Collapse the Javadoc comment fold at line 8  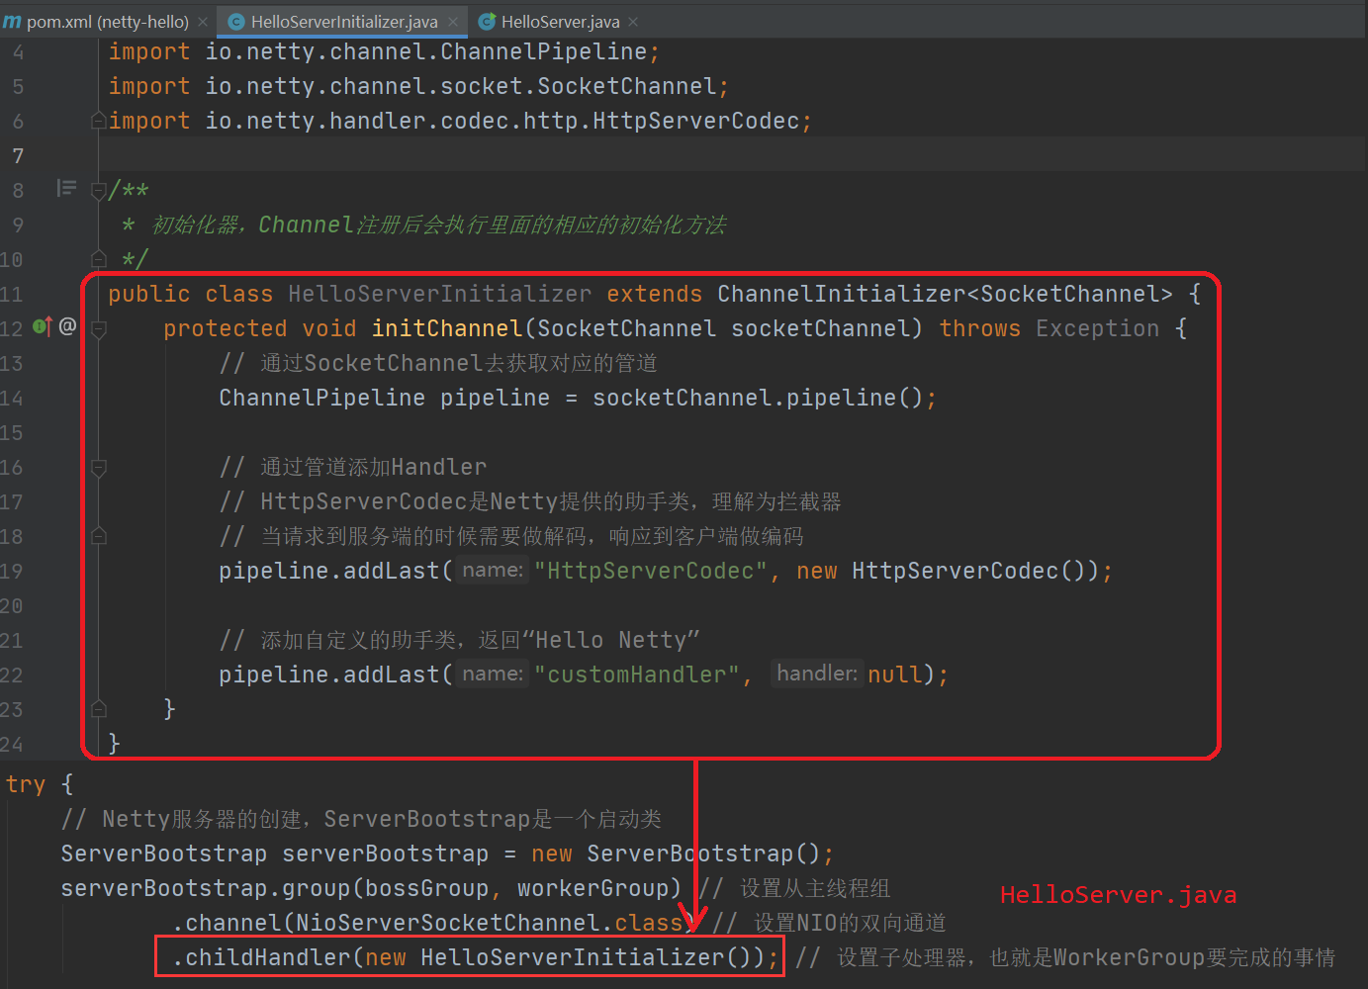tap(98, 190)
